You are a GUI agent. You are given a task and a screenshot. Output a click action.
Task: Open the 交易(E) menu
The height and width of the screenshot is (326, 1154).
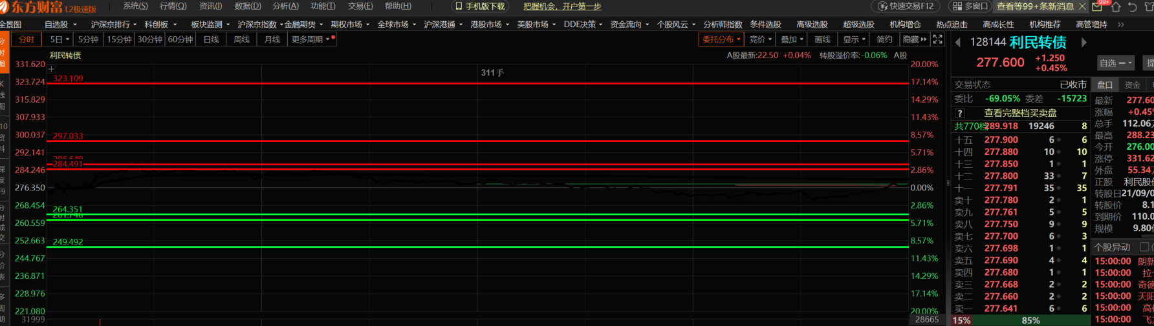click(360, 6)
